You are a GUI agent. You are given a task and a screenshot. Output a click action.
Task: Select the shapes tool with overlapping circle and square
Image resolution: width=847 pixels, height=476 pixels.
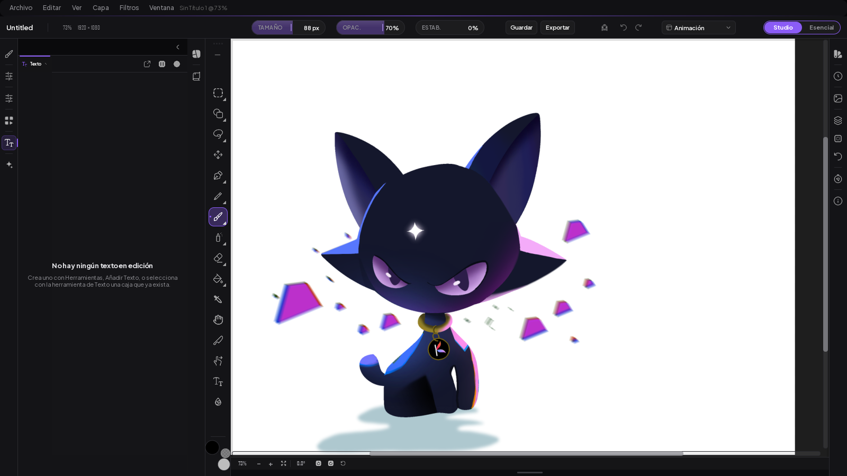[218, 114]
